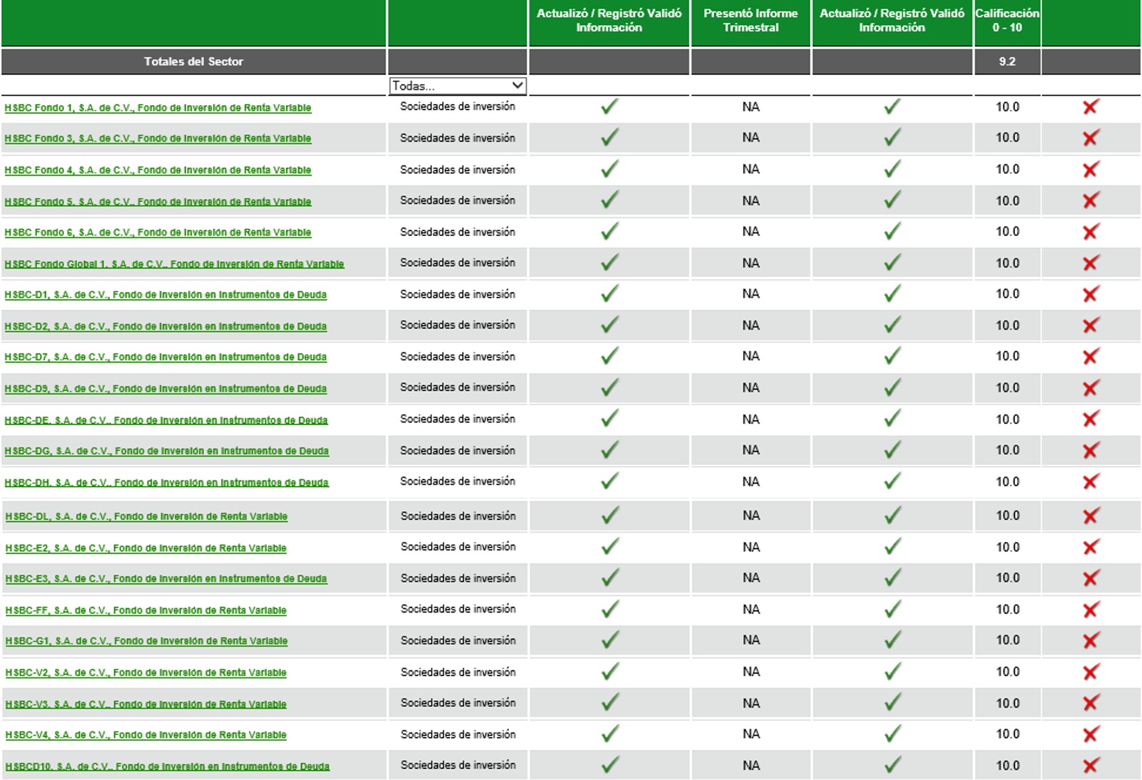This screenshot has width=1142, height=780.
Task: Follow the HSBC-FF fund link
Action: click(x=146, y=611)
